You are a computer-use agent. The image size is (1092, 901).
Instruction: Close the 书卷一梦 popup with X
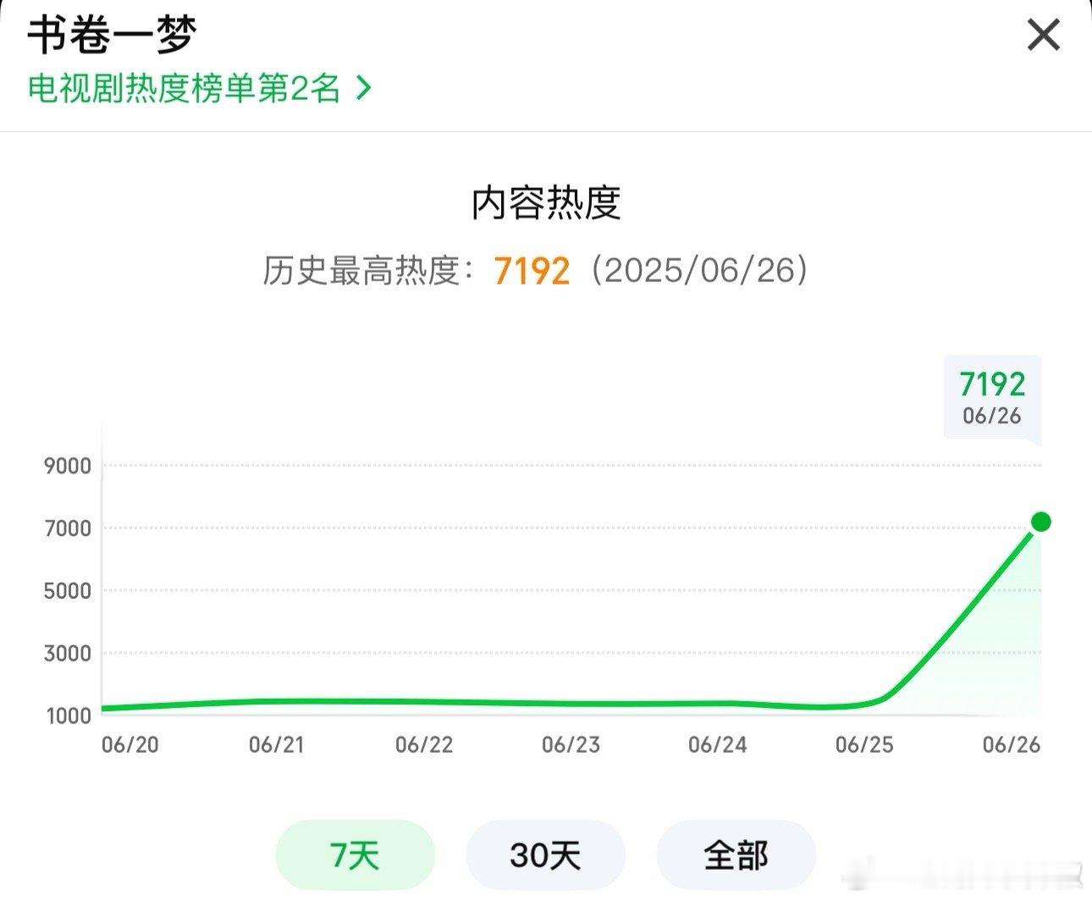tap(1043, 36)
